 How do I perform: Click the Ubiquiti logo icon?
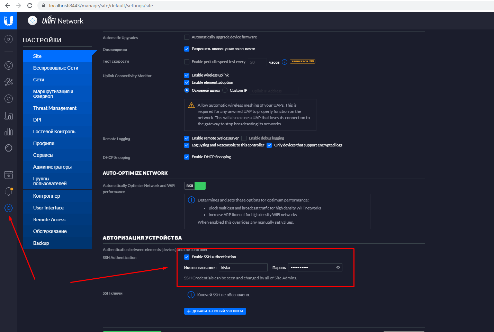9,21
